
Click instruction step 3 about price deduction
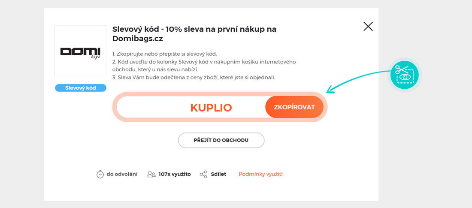click(x=193, y=78)
